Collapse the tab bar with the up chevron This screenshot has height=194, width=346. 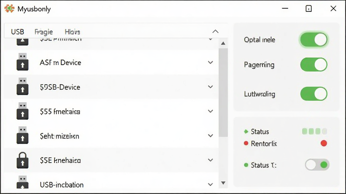click(x=215, y=31)
